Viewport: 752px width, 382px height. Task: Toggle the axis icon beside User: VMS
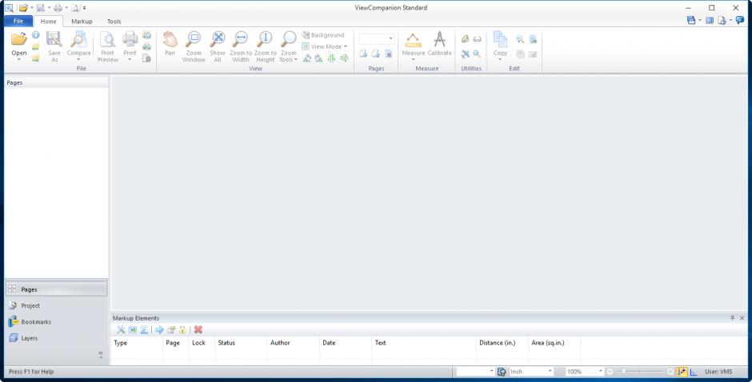coord(694,372)
